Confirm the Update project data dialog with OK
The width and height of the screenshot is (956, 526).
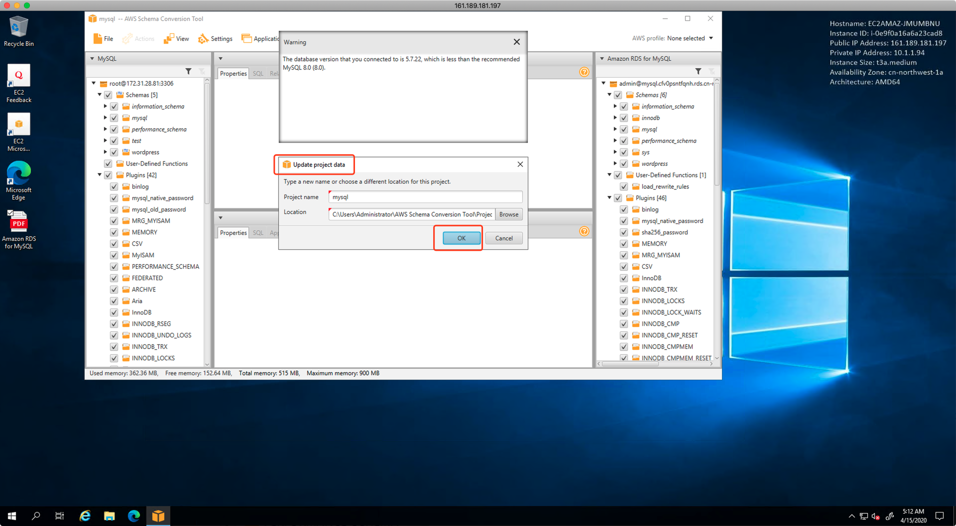pyautogui.click(x=461, y=238)
